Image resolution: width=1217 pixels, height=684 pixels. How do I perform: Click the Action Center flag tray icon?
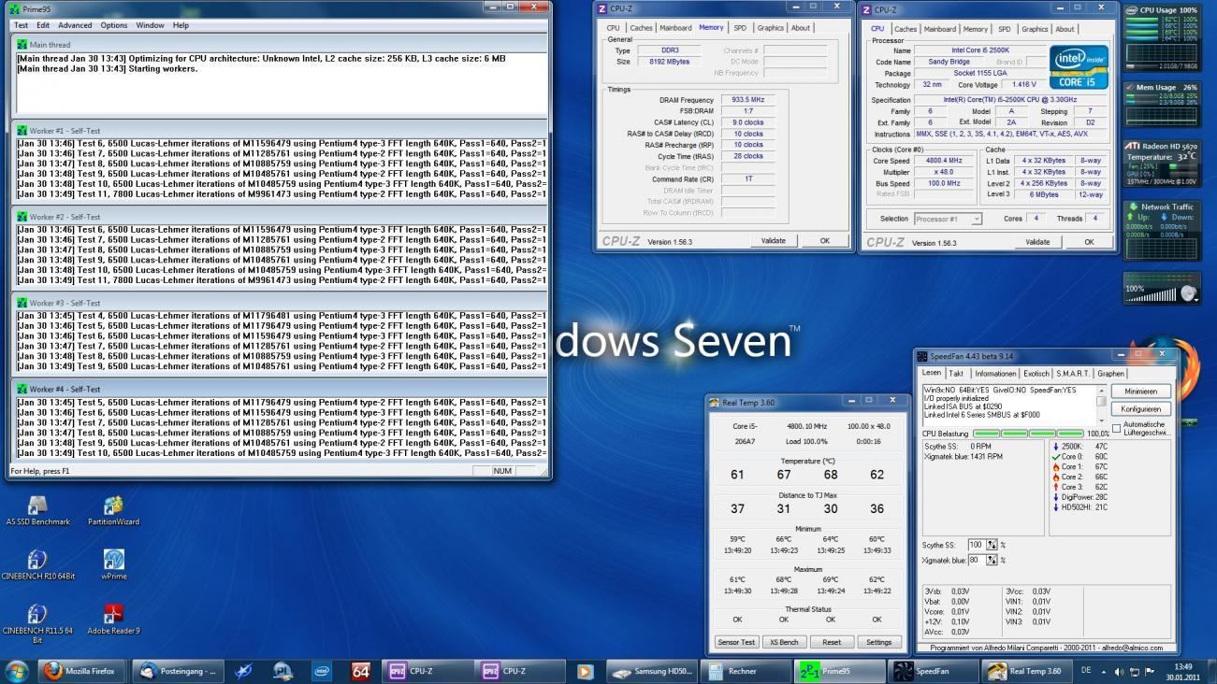click(x=1149, y=671)
